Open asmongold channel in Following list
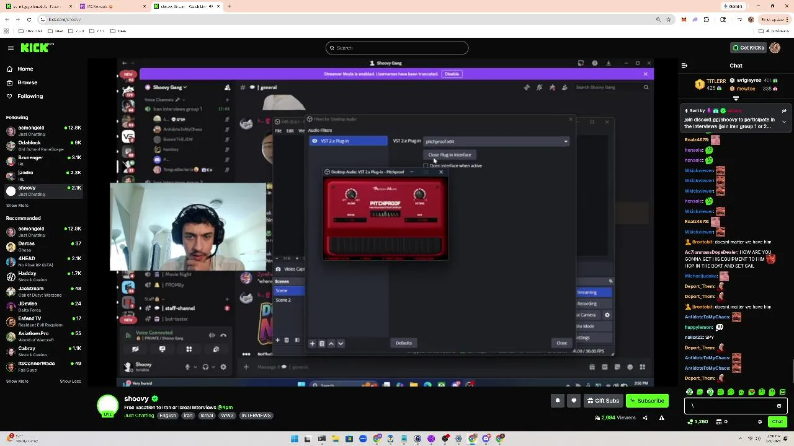Screen dimensions: 794x446 coord(43,131)
